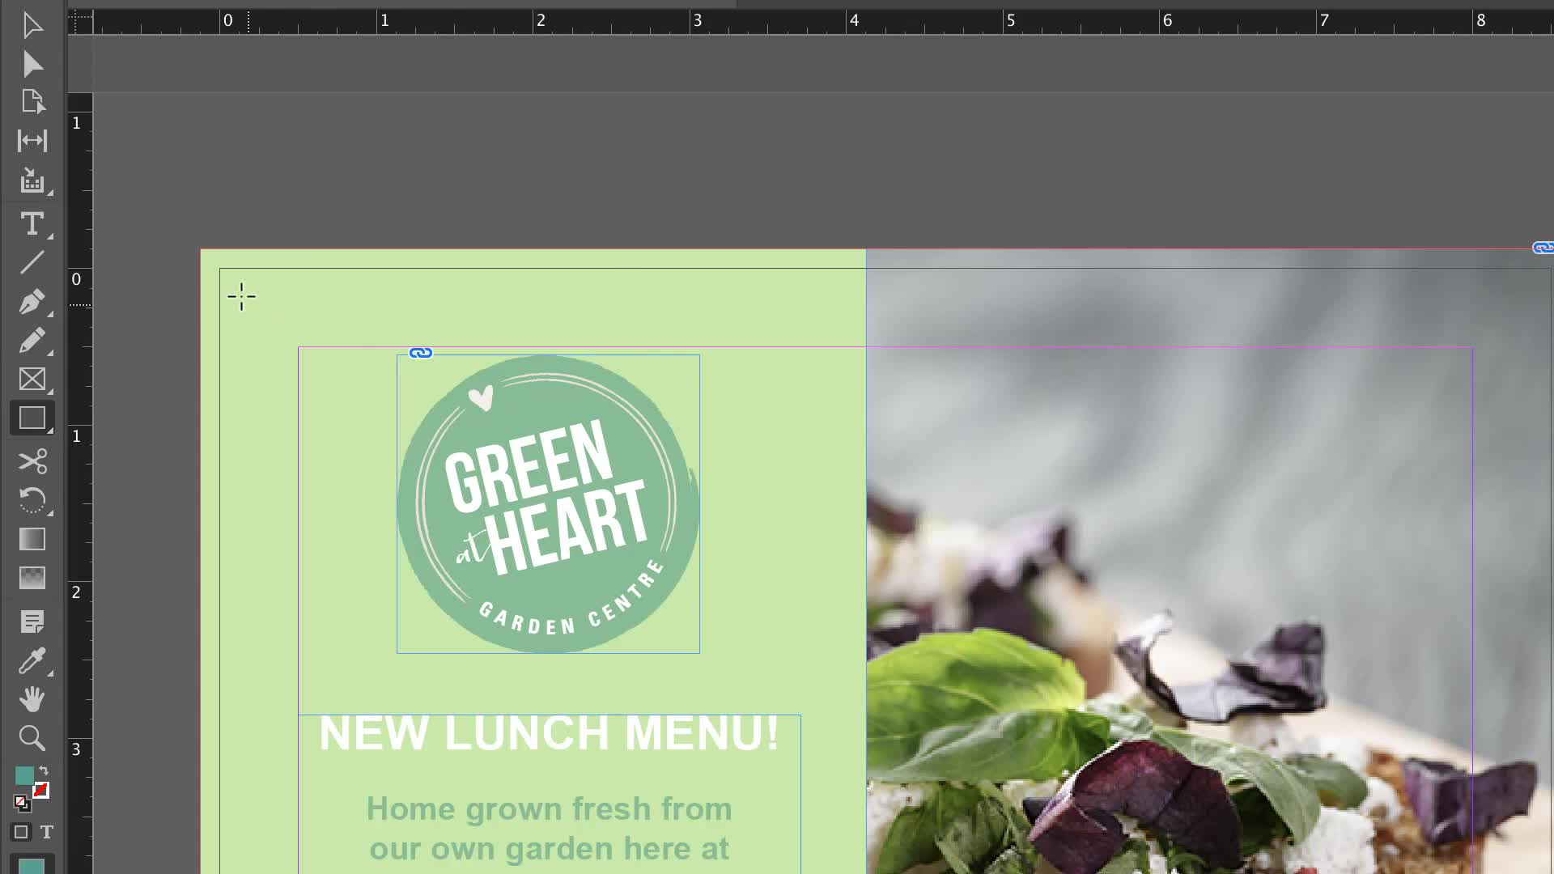This screenshot has width=1554, height=874.
Task: Select the Green at Heart logo image
Action: click(x=548, y=503)
